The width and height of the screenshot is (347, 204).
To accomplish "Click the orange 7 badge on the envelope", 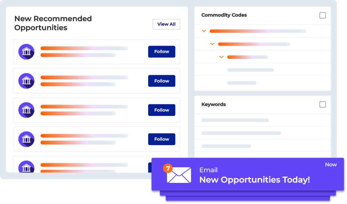I will tap(168, 168).
